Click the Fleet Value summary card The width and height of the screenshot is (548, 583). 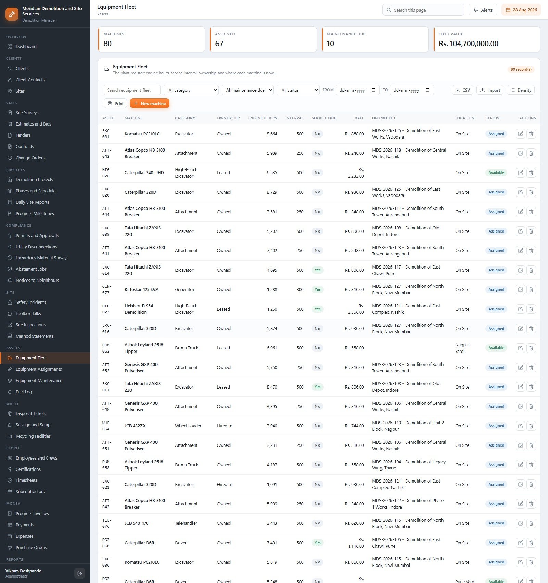point(487,39)
